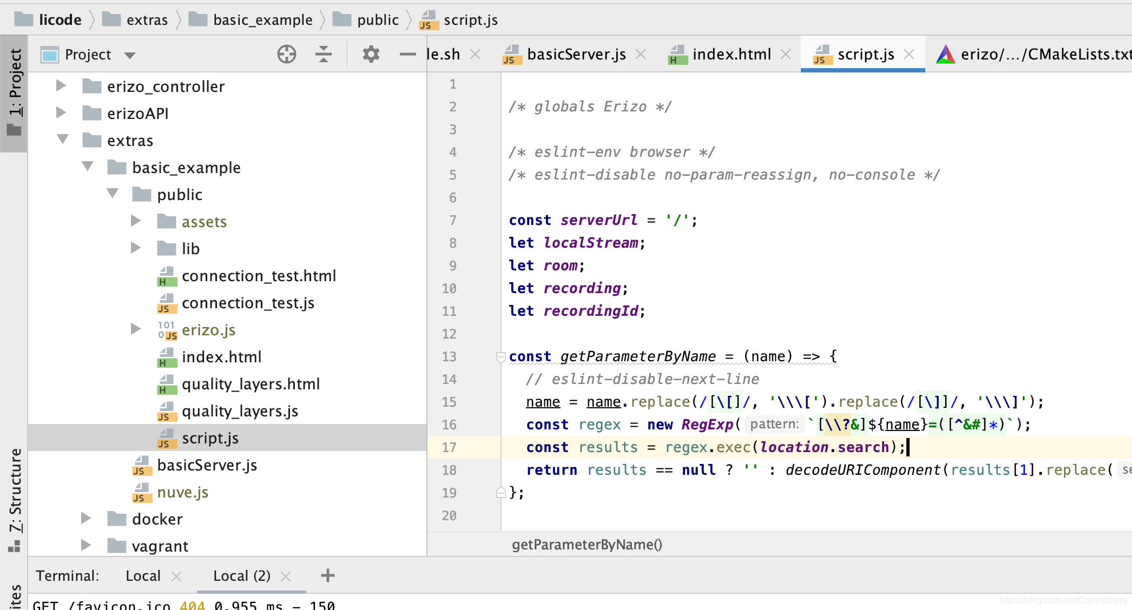Click the CMake icon on CMakeLists tab
This screenshot has width=1132, height=610.
pyautogui.click(x=945, y=54)
